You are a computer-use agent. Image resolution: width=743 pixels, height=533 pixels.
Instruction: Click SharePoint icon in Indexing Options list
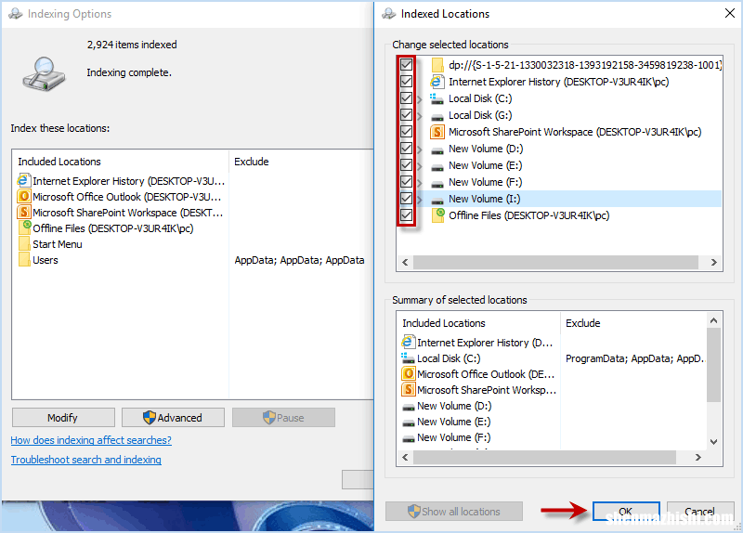24,212
